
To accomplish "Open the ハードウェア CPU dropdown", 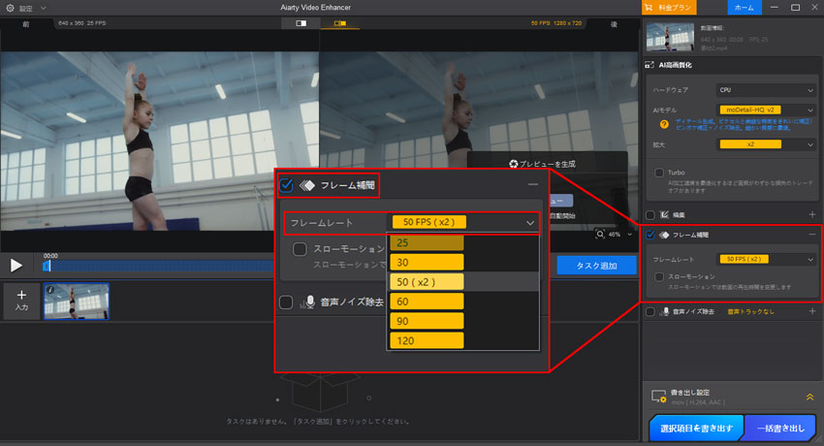I will (x=766, y=90).
